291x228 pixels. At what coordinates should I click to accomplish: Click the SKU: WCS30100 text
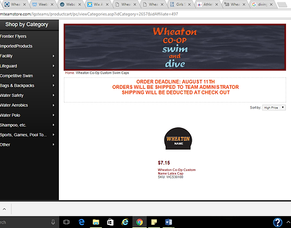(x=171, y=177)
